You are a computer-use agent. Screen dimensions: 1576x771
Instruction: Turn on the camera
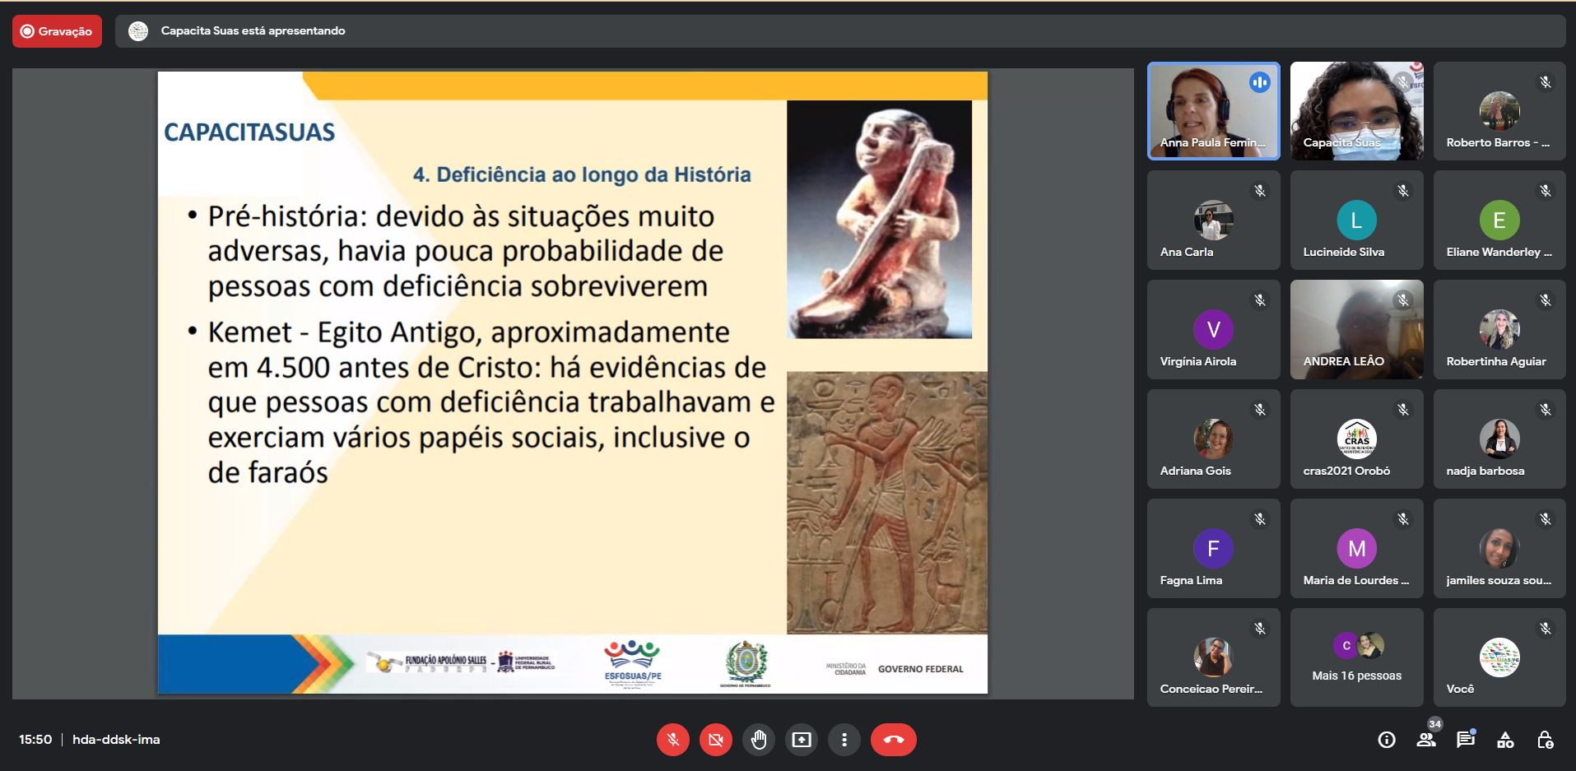coord(715,740)
